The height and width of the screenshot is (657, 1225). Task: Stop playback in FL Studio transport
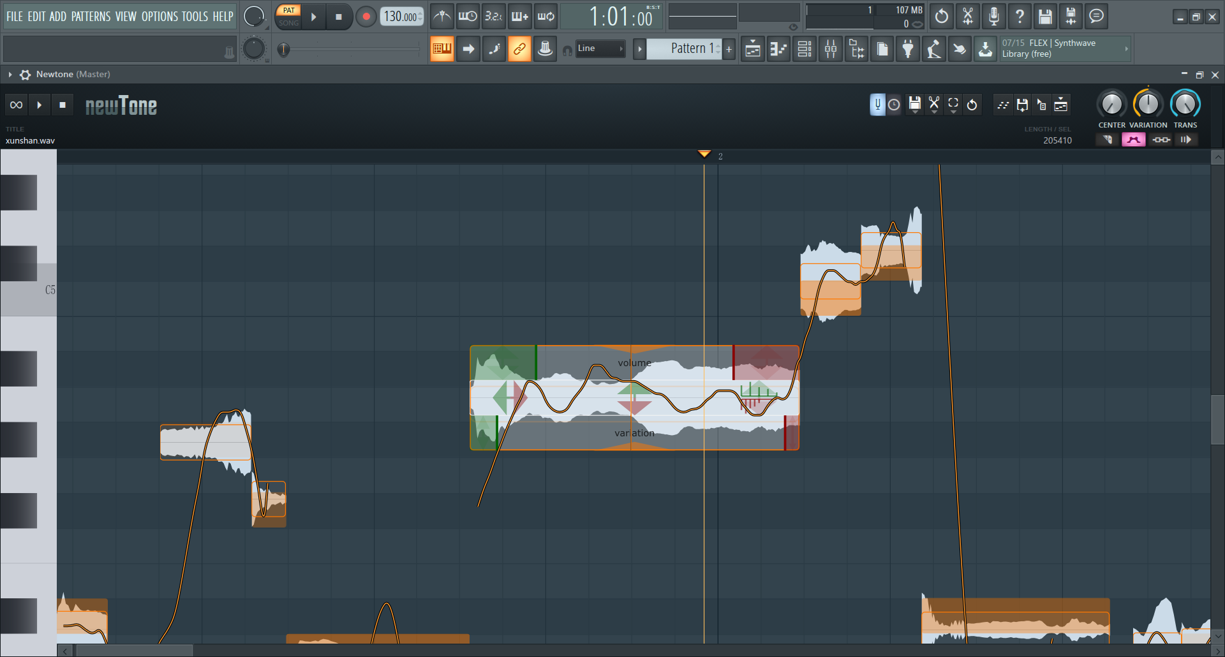pos(339,17)
